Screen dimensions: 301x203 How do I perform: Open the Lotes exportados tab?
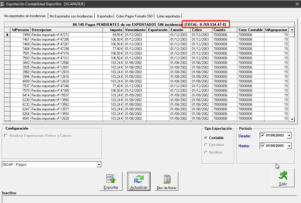click(x=169, y=16)
